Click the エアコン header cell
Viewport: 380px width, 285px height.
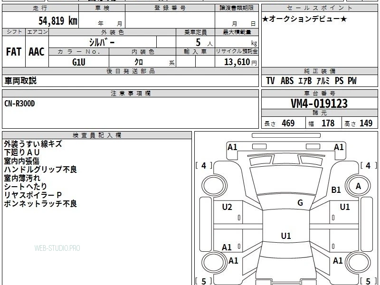pos(37,32)
